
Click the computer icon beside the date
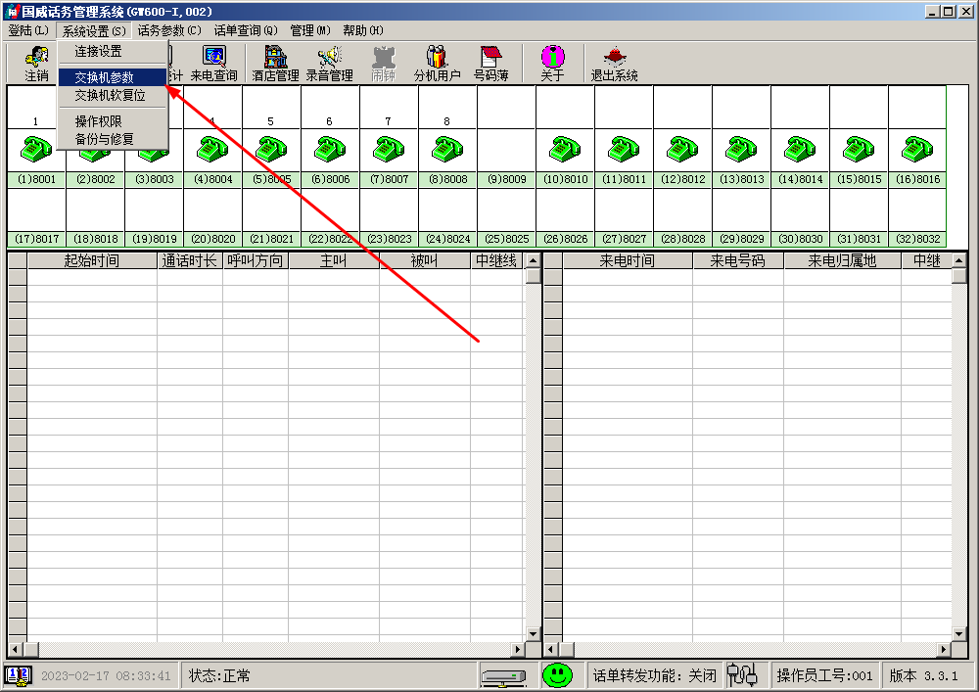(x=18, y=675)
